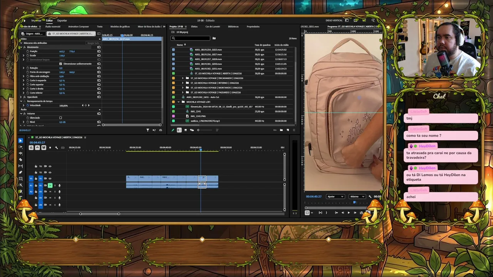Open timeline wrench display settings
493x277 pixels.
pos(56,148)
